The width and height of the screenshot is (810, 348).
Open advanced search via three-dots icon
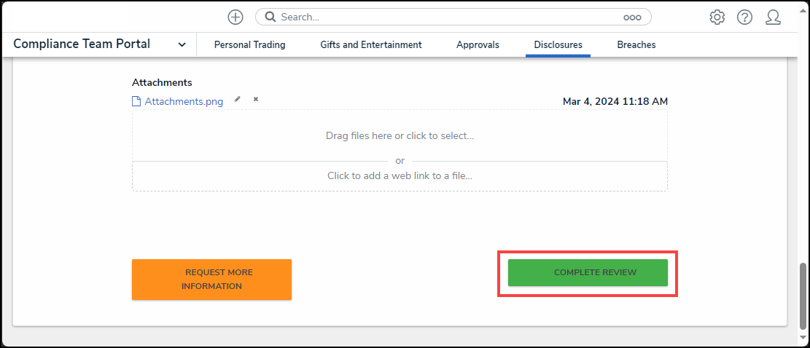(631, 17)
